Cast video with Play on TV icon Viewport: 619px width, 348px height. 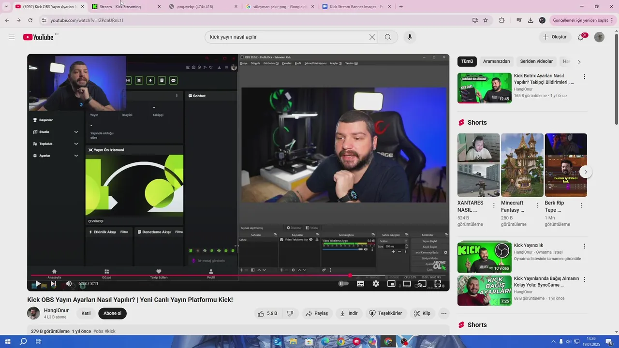pyautogui.click(x=422, y=284)
